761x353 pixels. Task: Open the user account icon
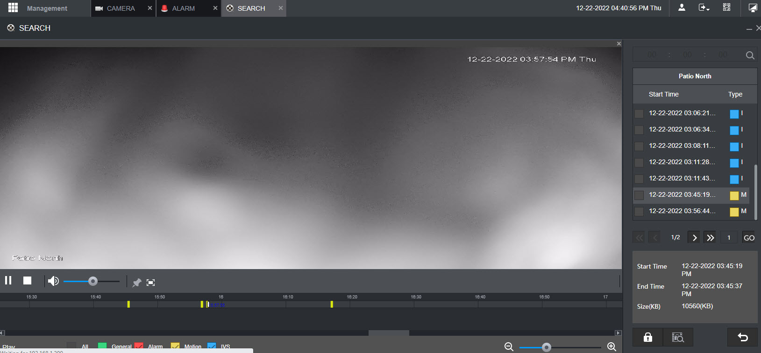682,7
